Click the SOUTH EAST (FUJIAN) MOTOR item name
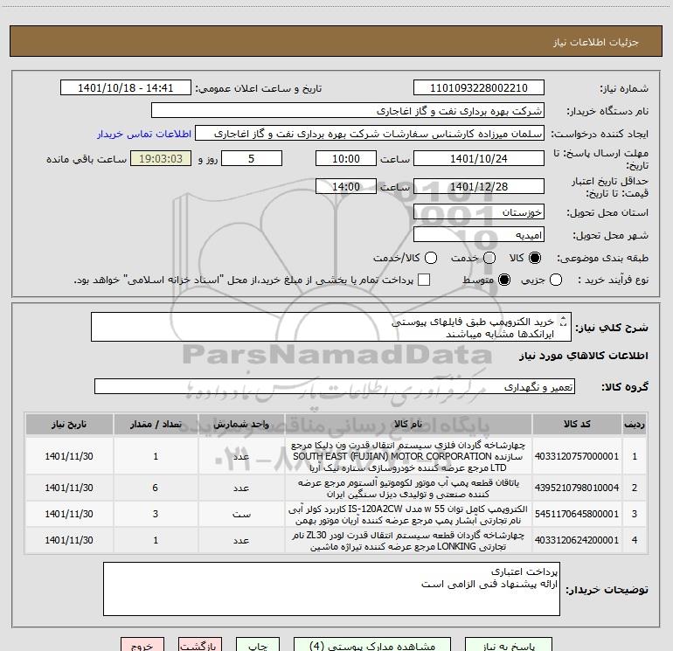Screen dimensions: 673x651 point(408,456)
